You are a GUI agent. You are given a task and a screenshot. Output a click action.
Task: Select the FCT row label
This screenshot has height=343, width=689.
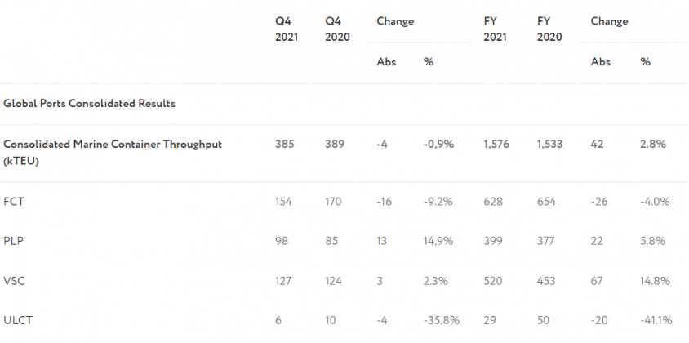pyautogui.click(x=14, y=201)
